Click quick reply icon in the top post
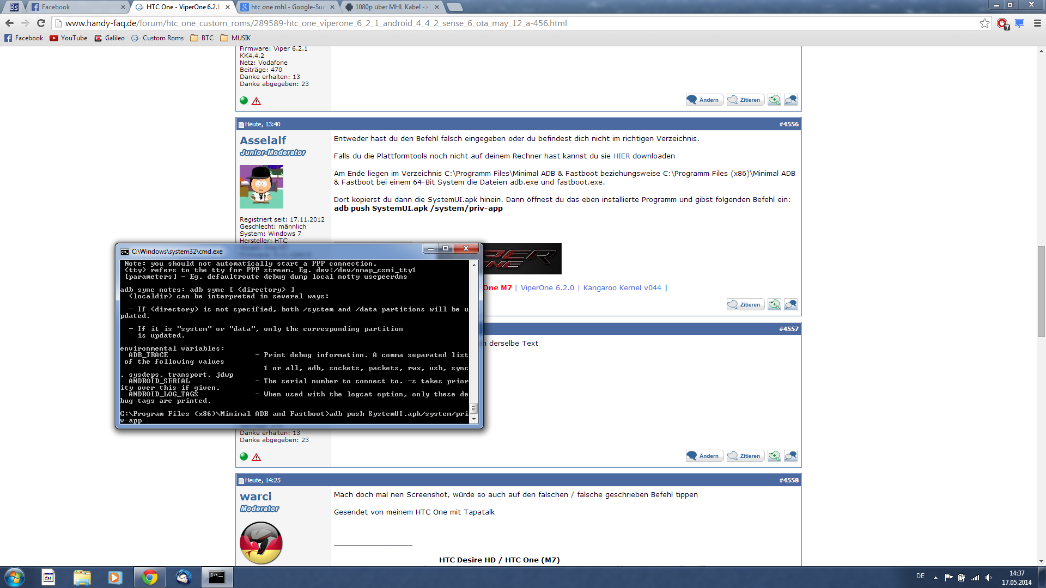Screen dimensions: 1046x588 [791, 100]
